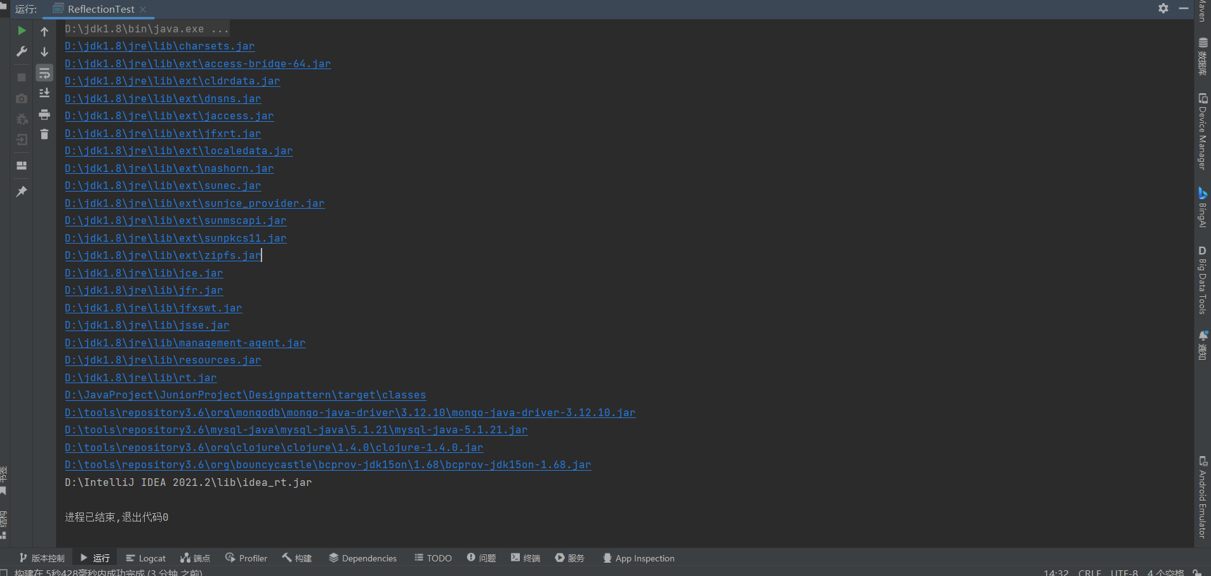Close the ReflectionTest run tab
Screen dimensions: 1211x576
[143, 10]
